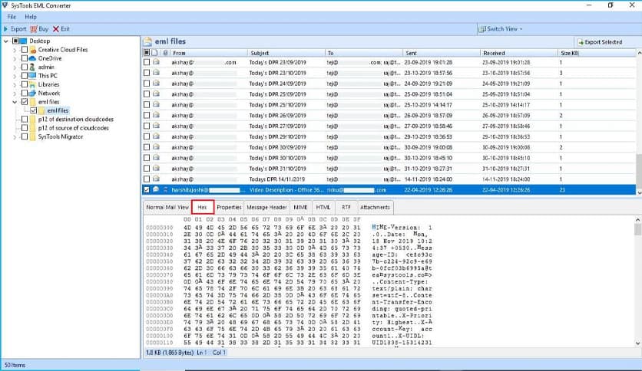Click envelope icon of DPR 27/09/2019 row
This screenshot has height=371, width=642.
point(156,126)
